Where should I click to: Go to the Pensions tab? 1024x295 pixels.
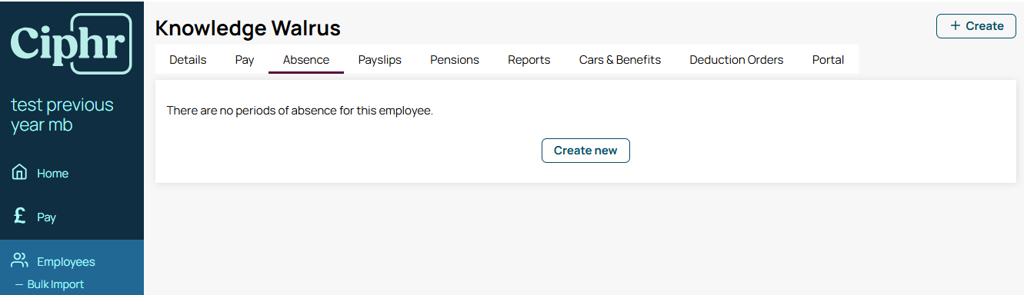click(x=455, y=59)
